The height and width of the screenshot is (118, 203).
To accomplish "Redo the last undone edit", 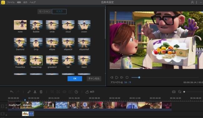I will tap(18, 92).
